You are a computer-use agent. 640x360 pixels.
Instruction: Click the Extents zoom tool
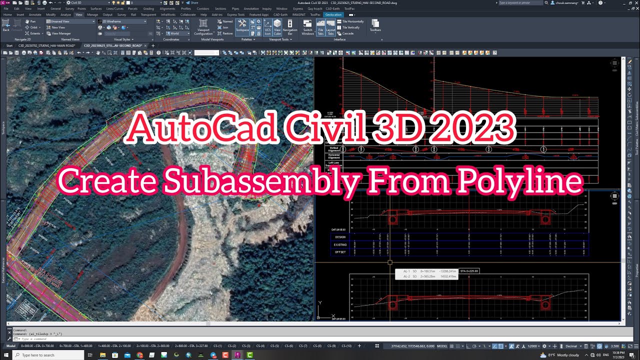tap(32, 33)
